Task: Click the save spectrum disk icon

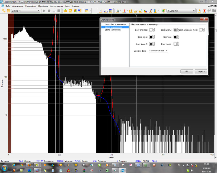Action: (70, 11)
